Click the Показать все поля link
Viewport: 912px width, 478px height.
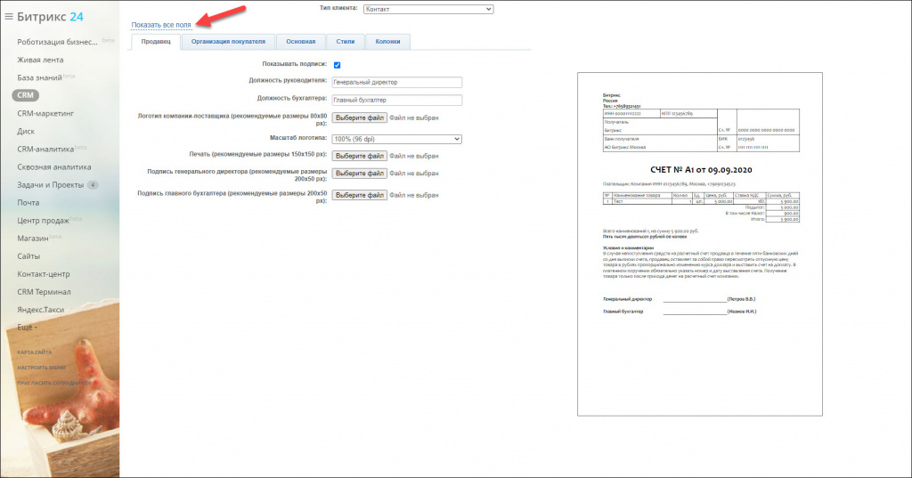161,25
